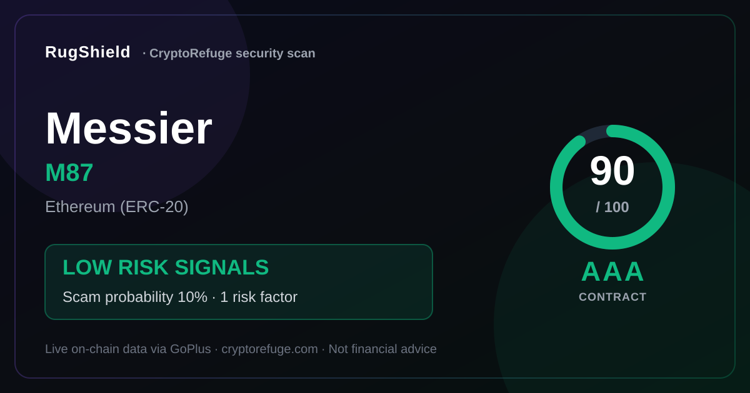Click the / 100 score denominator
Viewport: 750px width, 393px height.
[x=612, y=207]
